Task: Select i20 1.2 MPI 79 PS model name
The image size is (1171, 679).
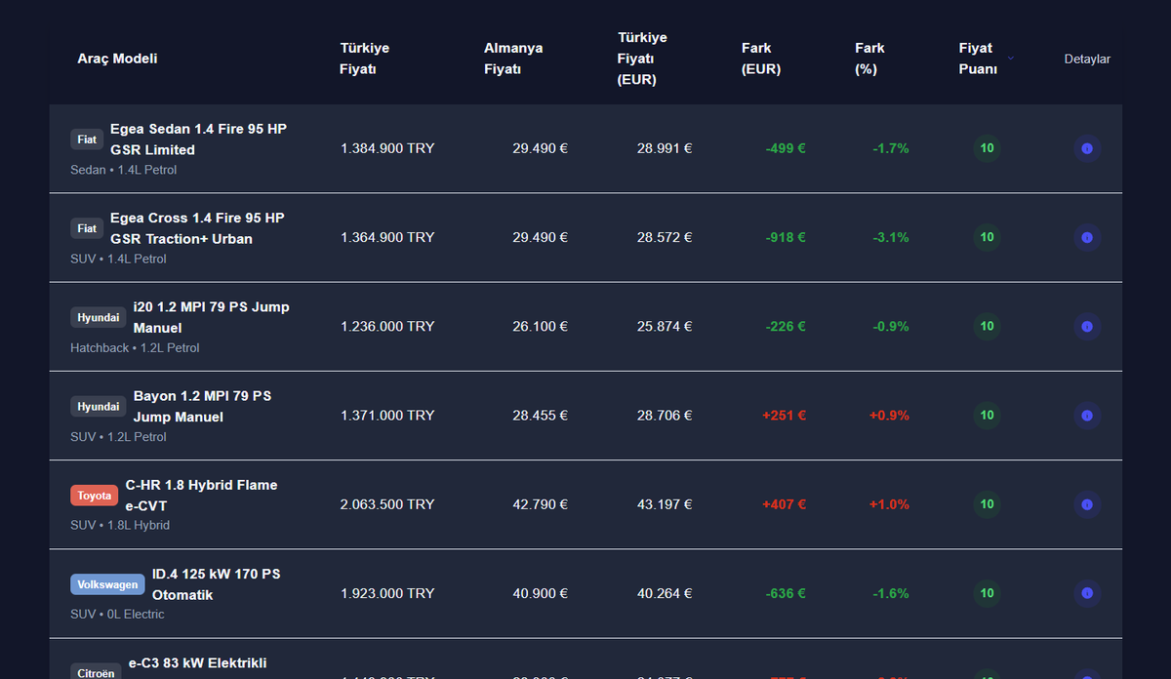Action: (x=212, y=317)
